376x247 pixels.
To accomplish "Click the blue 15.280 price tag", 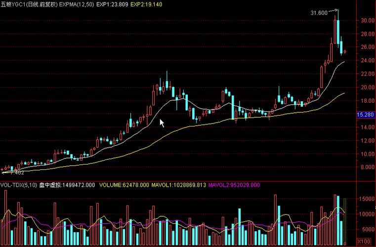I will (x=366, y=115).
